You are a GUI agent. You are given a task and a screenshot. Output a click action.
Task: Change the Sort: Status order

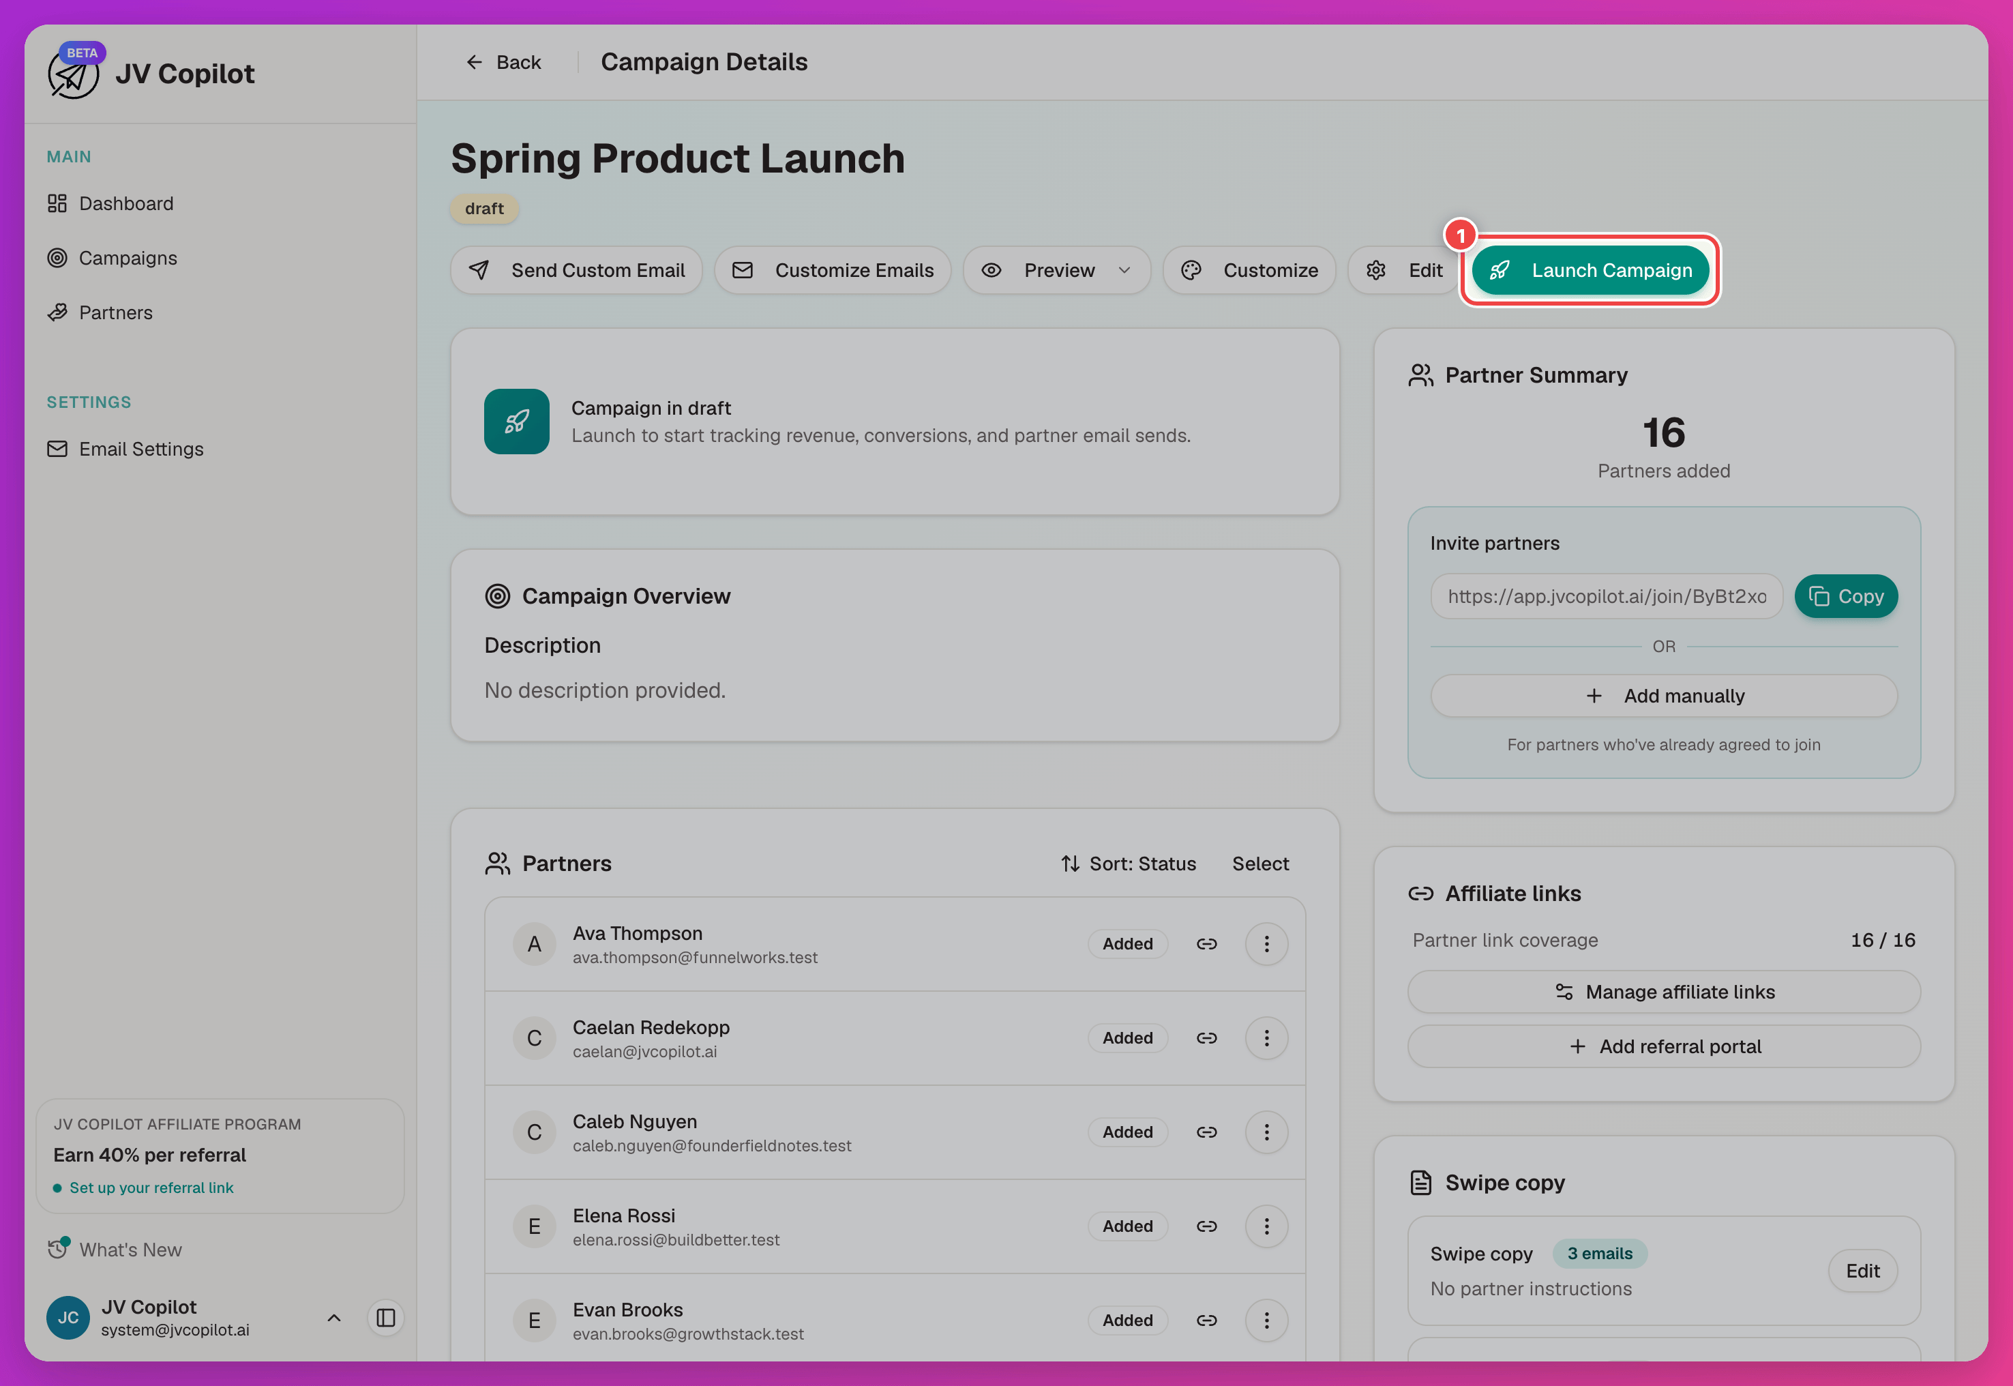point(1129,864)
